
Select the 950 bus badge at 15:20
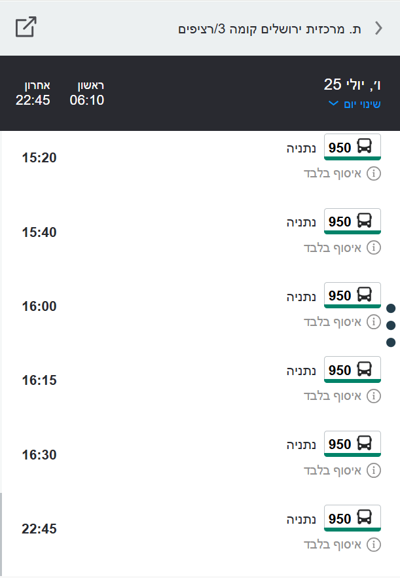pyautogui.click(x=352, y=148)
